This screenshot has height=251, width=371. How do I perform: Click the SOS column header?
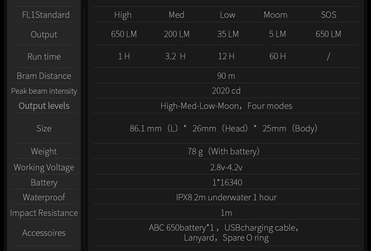328,15
